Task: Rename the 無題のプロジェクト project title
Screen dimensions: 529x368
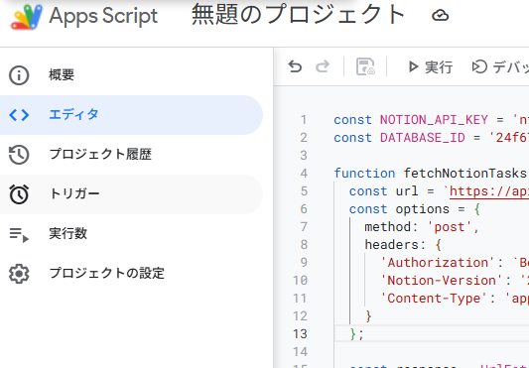Action: pos(298,16)
